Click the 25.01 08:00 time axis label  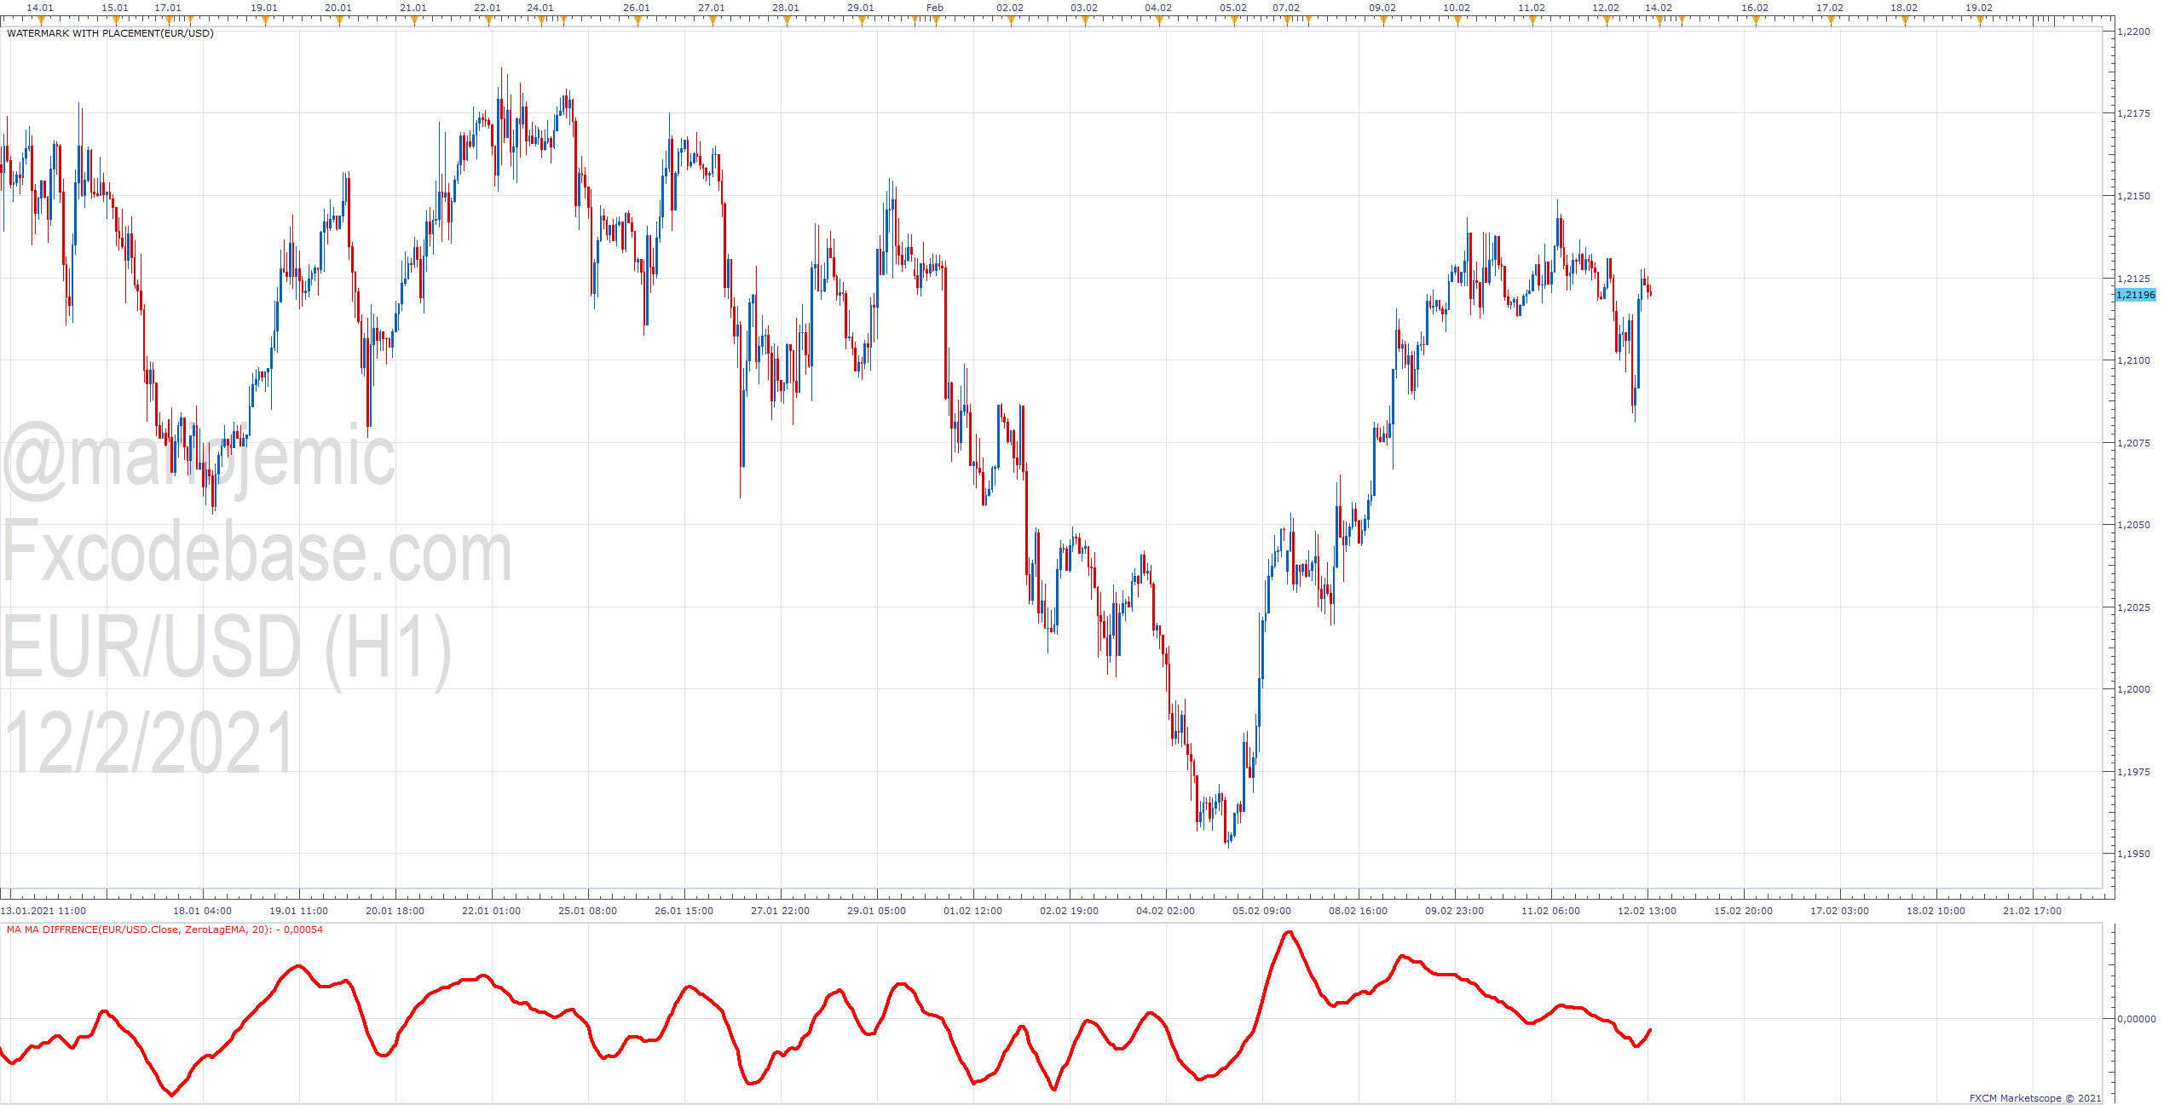click(588, 911)
